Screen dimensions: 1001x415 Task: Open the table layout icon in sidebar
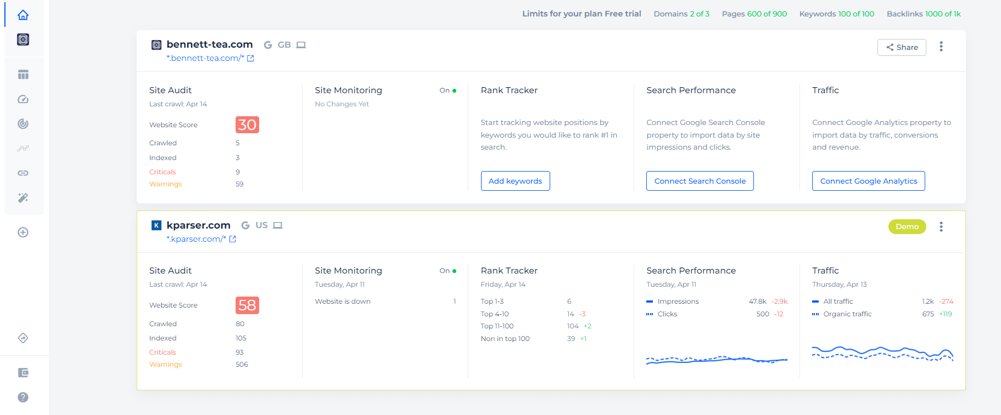pos(23,75)
